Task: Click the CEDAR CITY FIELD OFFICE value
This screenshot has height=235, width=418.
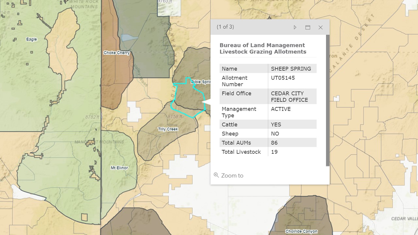Action: click(x=289, y=97)
